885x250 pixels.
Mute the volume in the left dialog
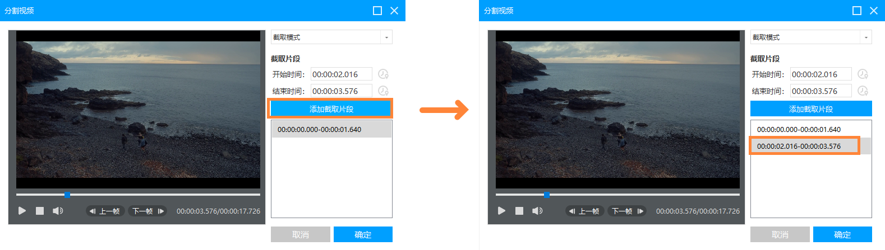57,211
